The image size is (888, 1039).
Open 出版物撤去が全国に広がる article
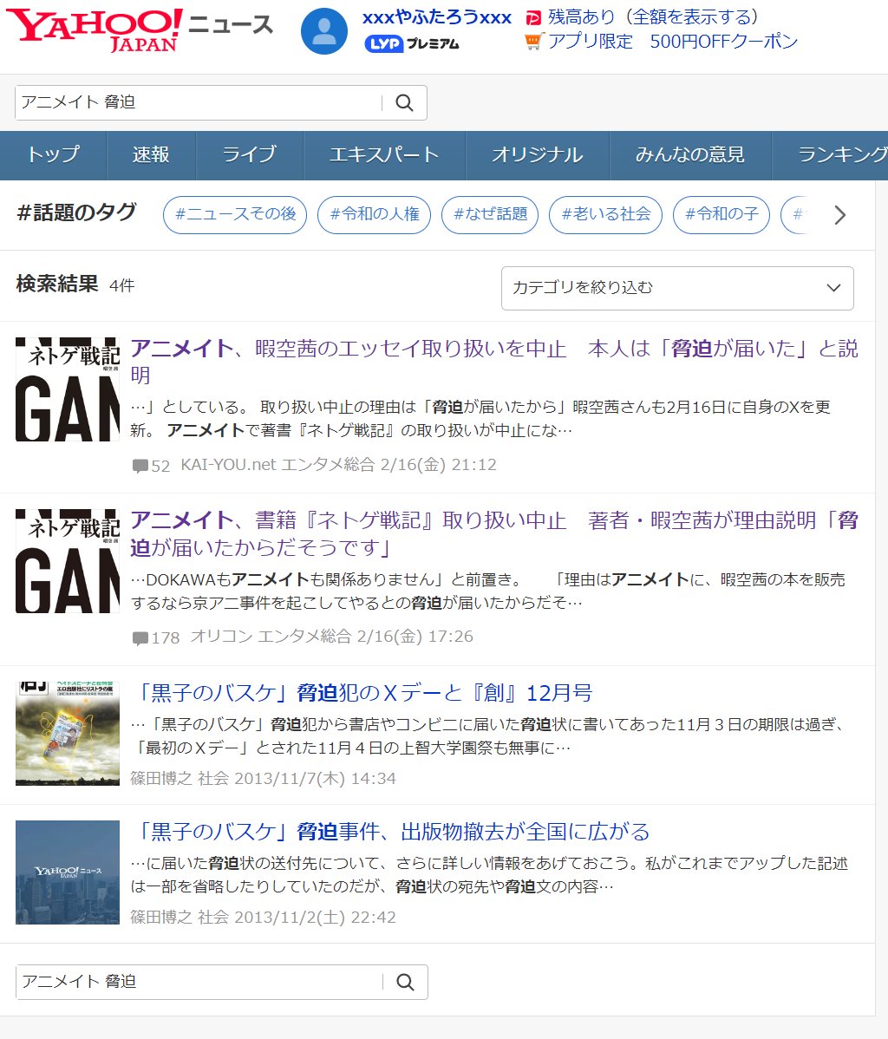(x=389, y=832)
